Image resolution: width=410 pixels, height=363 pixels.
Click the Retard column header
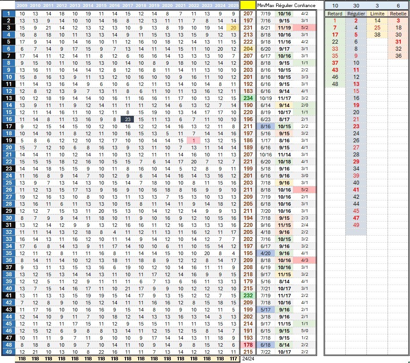335,14
